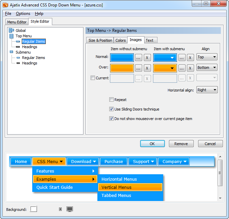229x219 pixels.
Task: Enable the Current checkbox
Action: pos(93,78)
